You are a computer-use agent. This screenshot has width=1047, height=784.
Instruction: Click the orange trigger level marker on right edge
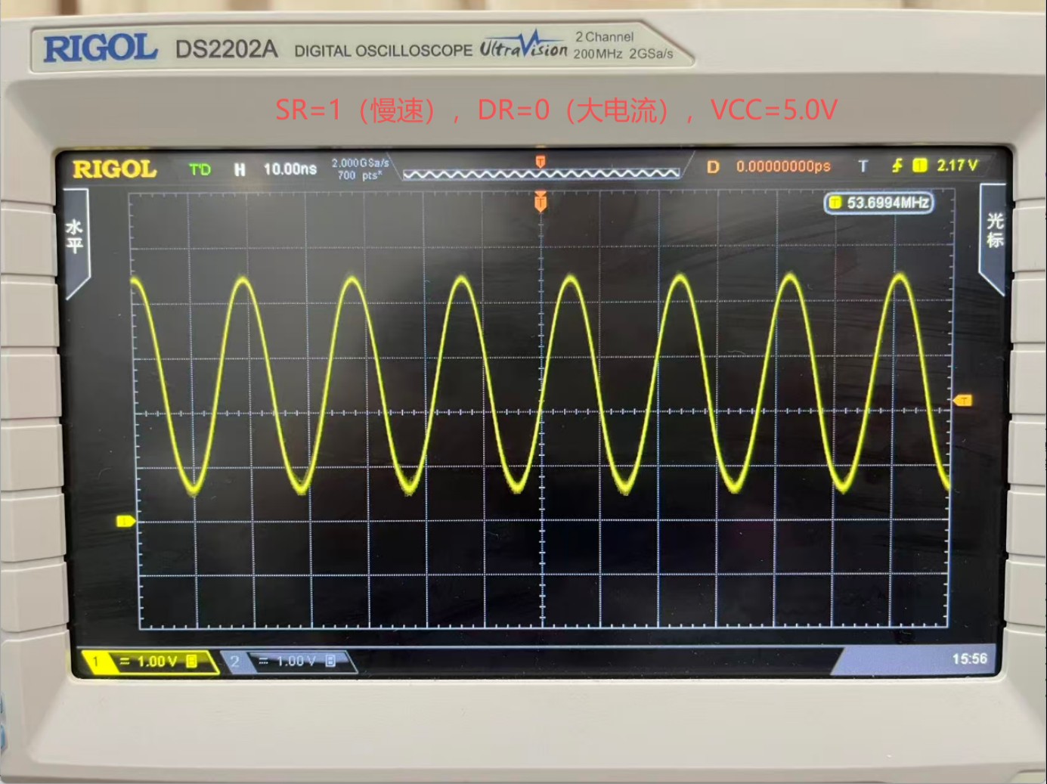pos(962,400)
